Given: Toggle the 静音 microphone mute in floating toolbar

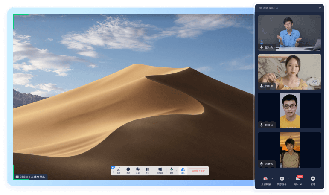Looking at the screenshot, I should (172, 170).
